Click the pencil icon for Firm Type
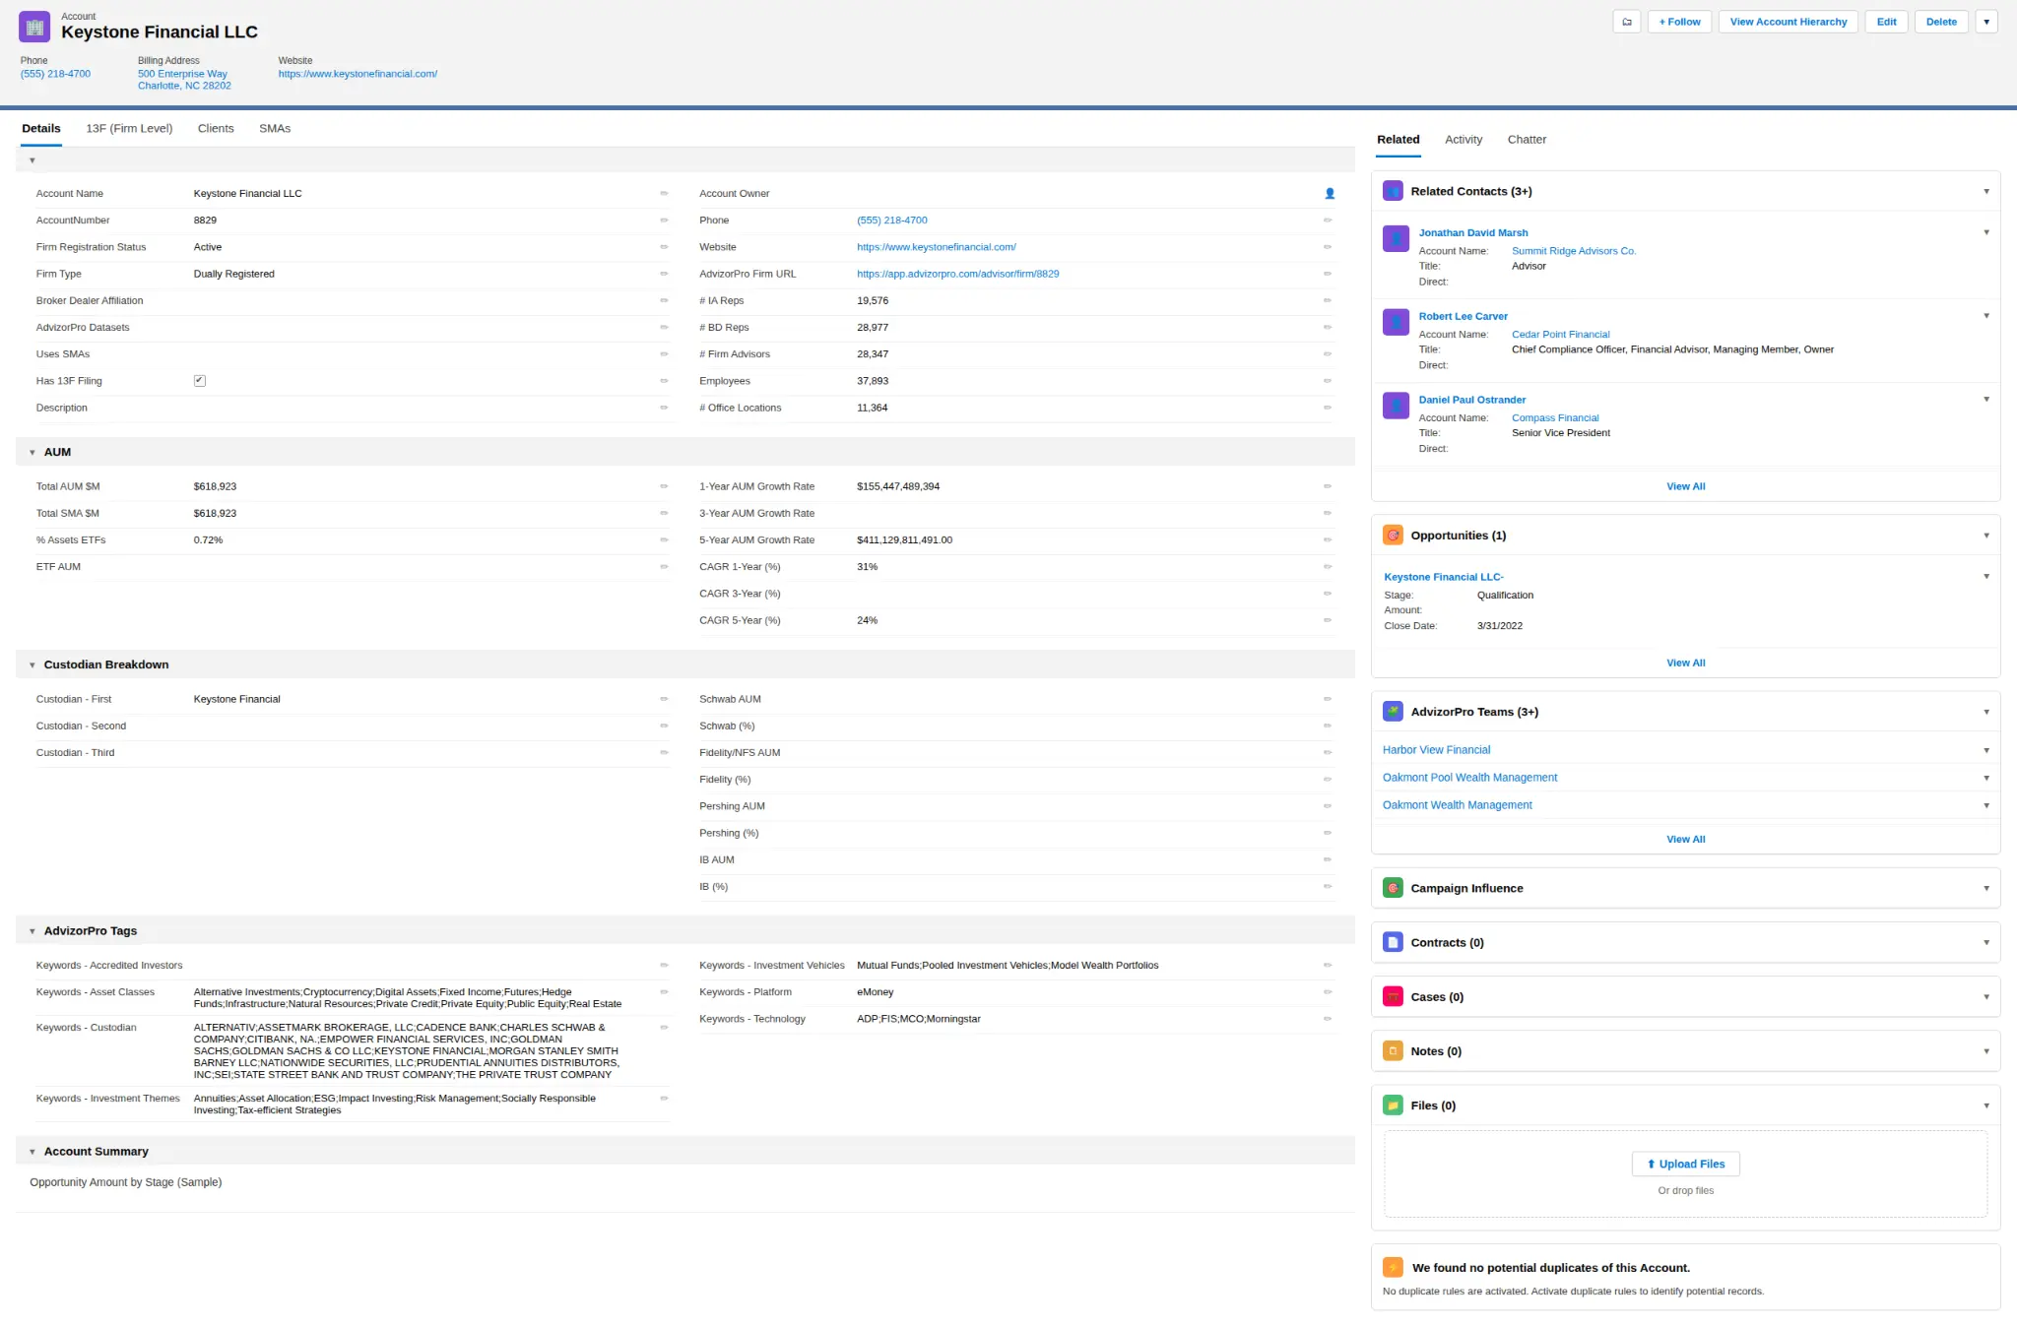 pyautogui.click(x=664, y=274)
